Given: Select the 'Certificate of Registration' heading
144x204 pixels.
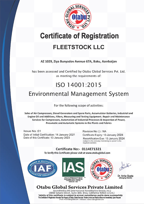Looking at the screenshot, I should pos(79,36).
